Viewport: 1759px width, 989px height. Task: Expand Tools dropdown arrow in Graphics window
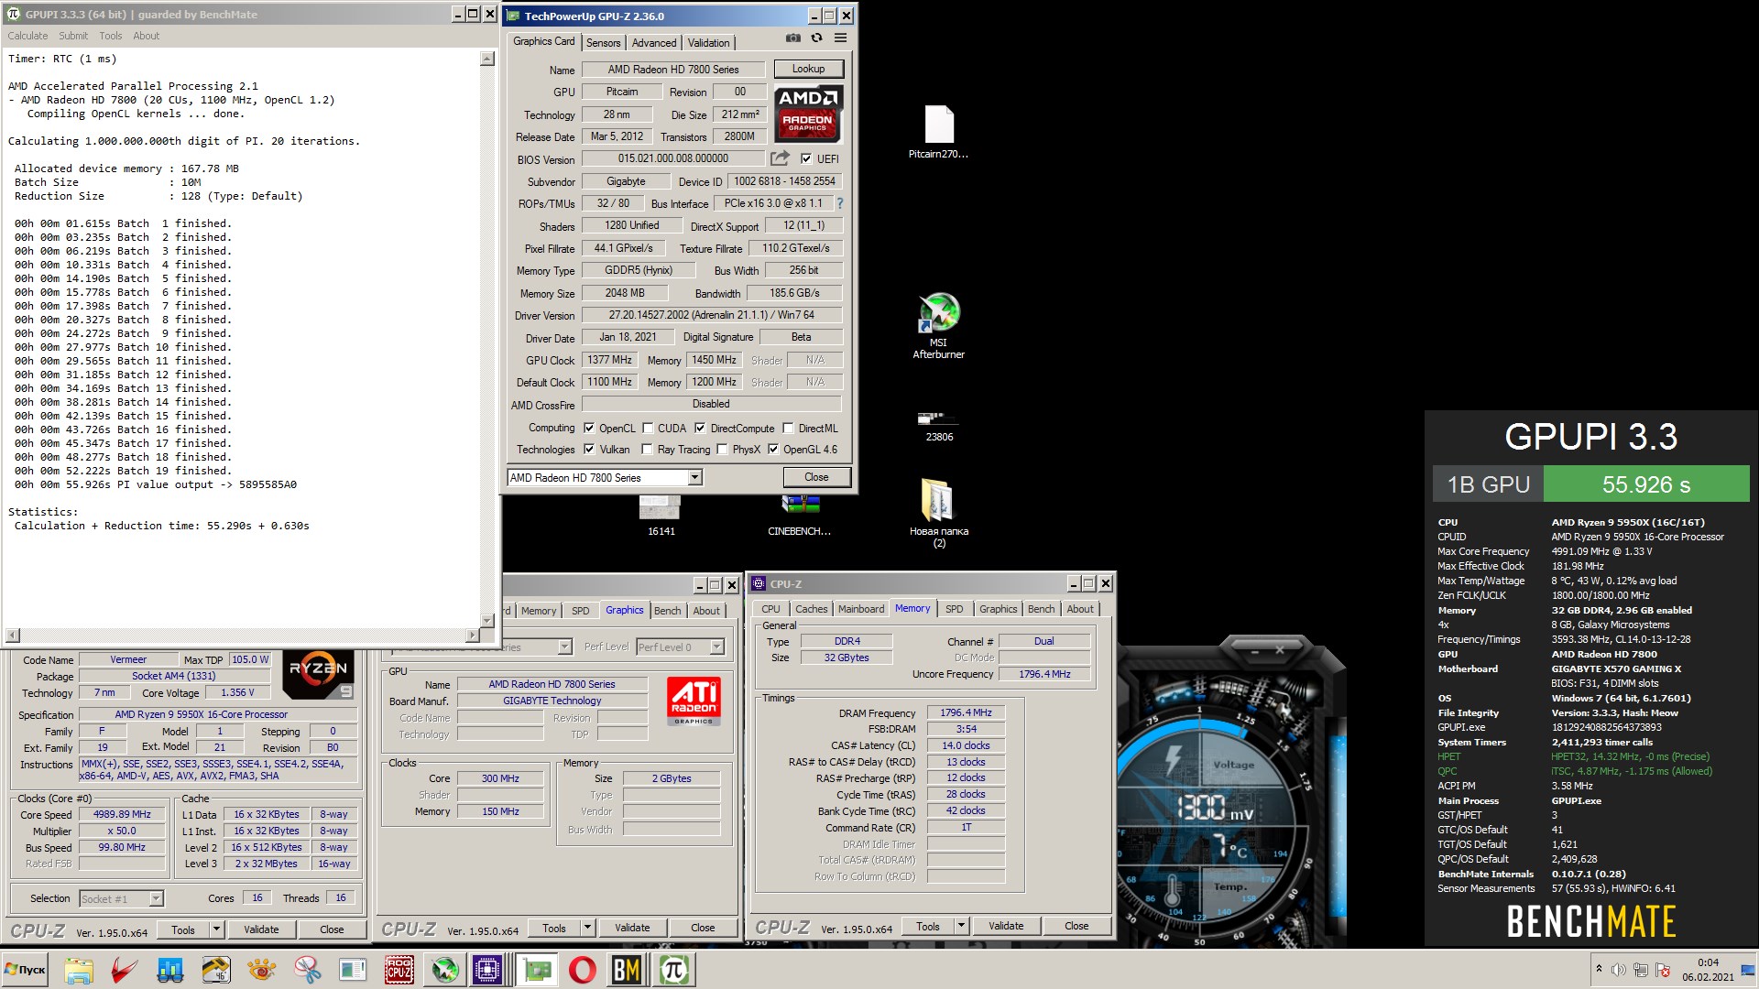tap(587, 928)
